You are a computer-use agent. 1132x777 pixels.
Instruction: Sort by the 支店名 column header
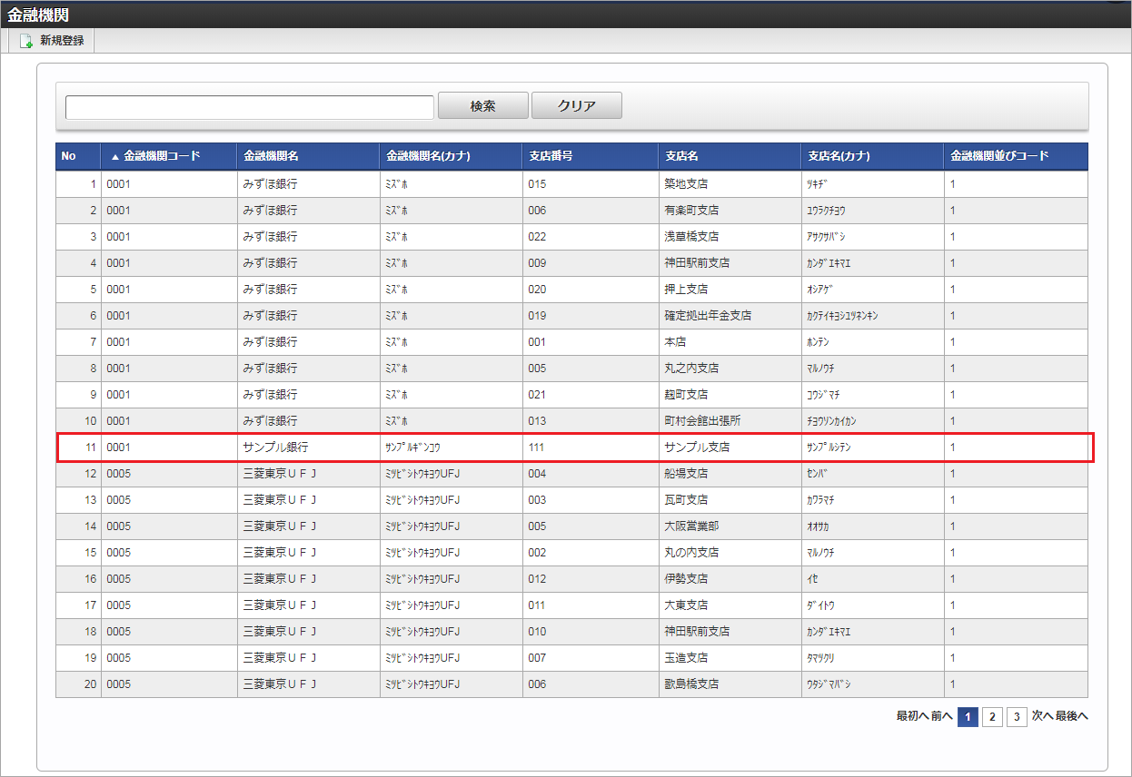(x=680, y=156)
